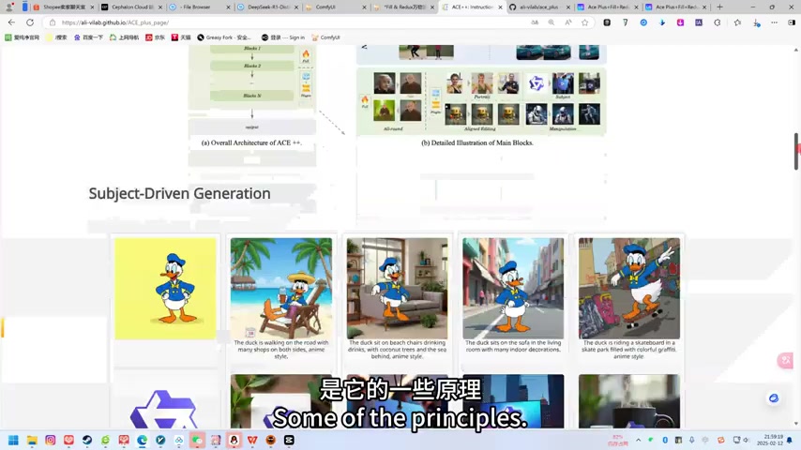Image resolution: width=801 pixels, height=450 pixels.
Task: Switch to the Cephalon Cloud tab
Action: point(128,7)
